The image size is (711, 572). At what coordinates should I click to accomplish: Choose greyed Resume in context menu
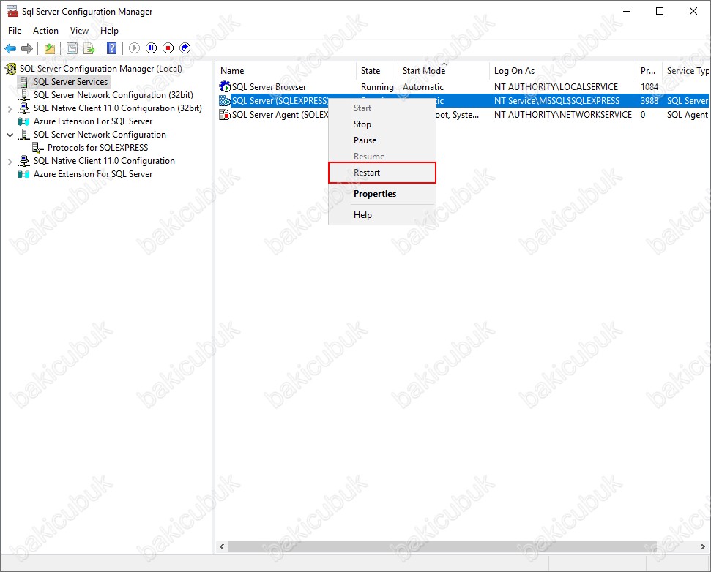click(x=381, y=157)
